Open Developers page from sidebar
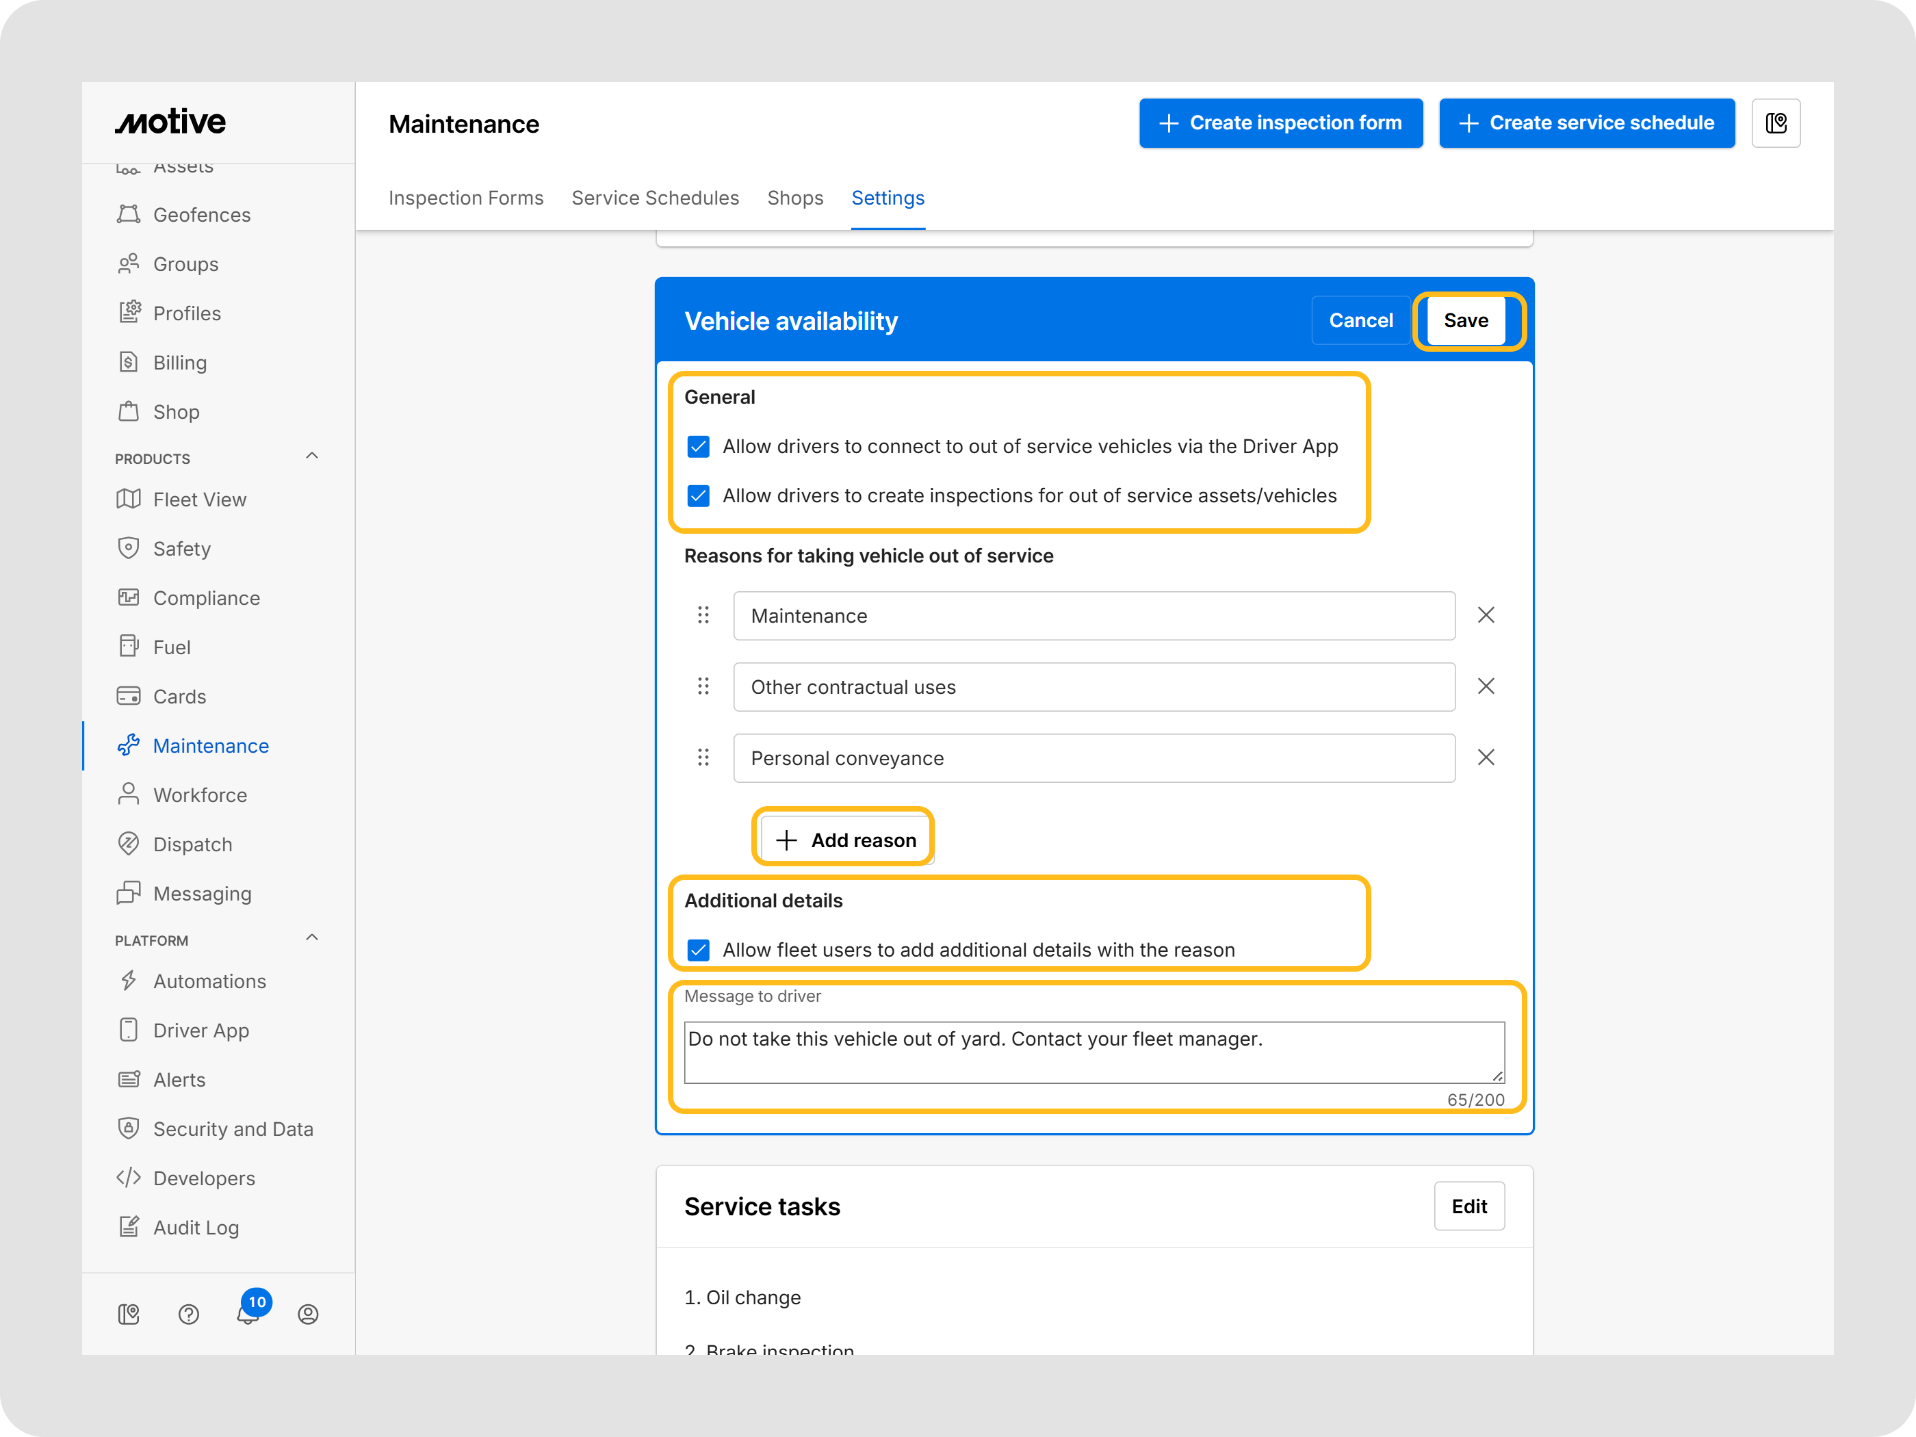The width and height of the screenshot is (1916, 1437). [205, 1178]
